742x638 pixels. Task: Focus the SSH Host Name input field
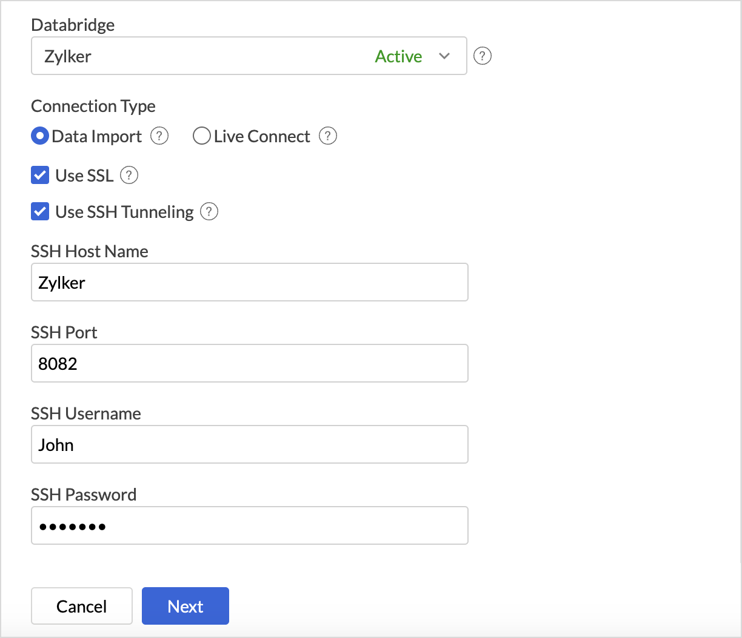coord(249,282)
